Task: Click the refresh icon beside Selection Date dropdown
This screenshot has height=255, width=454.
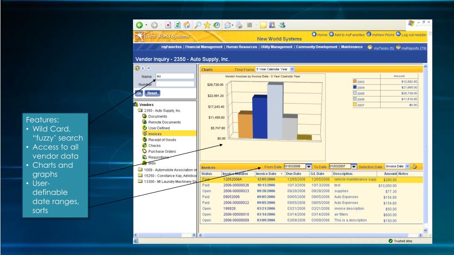Action: 415,166
